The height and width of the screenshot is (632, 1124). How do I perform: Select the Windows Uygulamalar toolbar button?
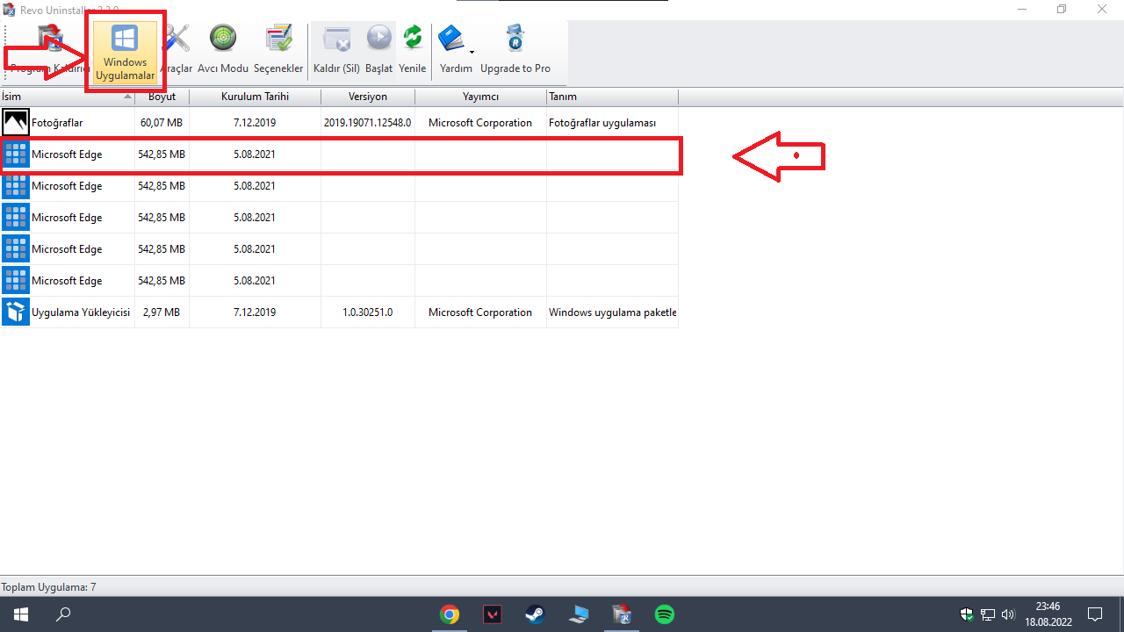click(x=125, y=51)
